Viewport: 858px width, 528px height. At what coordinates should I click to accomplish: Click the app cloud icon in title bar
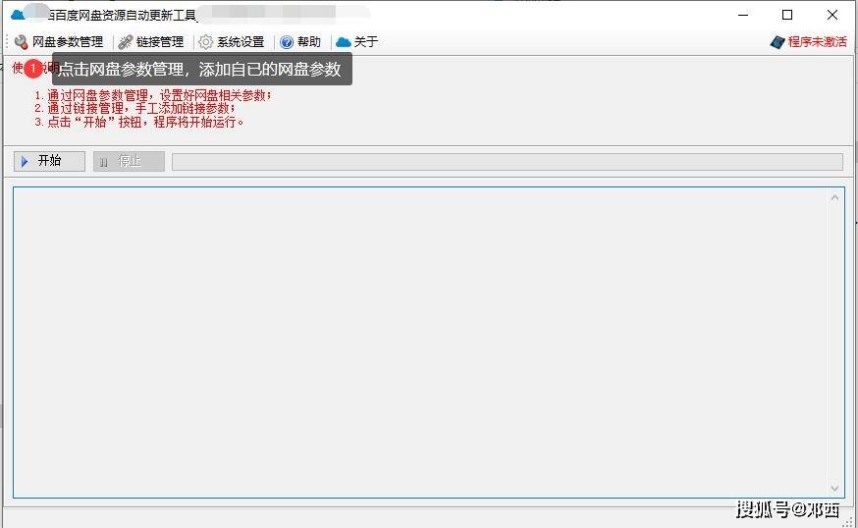point(18,15)
